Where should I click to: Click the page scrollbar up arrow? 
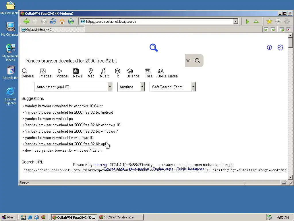click(291, 35)
